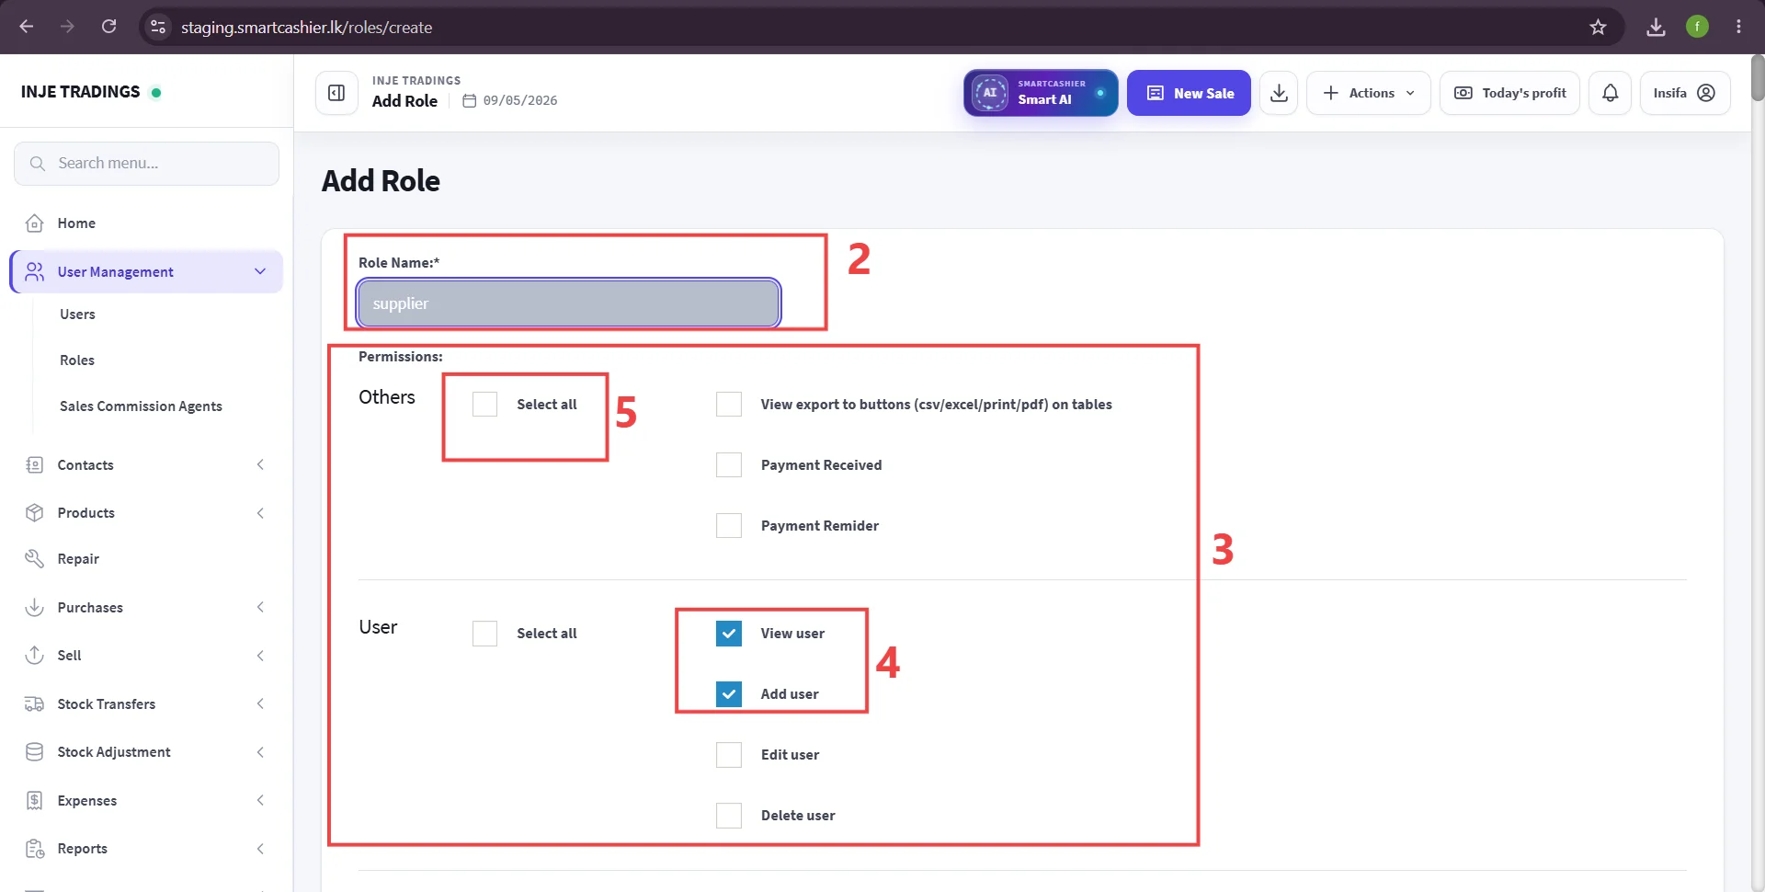Click the Smart AI robot icon
This screenshot has height=892, width=1765.
[x=990, y=93]
